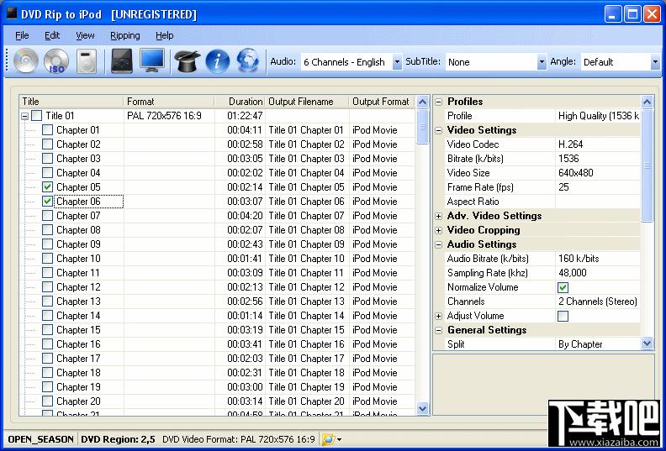Open ISO image file icon
The image size is (666, 451).
click(56, 60)
